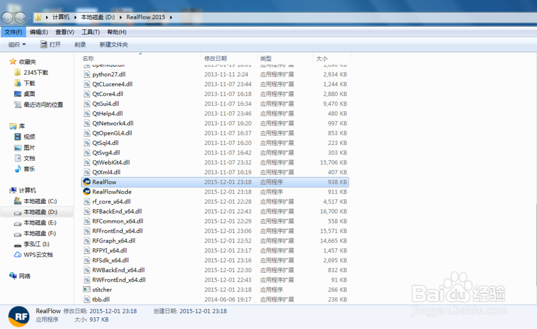Expand breadcrumb arrow after 计算机
The width and height of the screenshot is (537, 329).
point(75,17)
